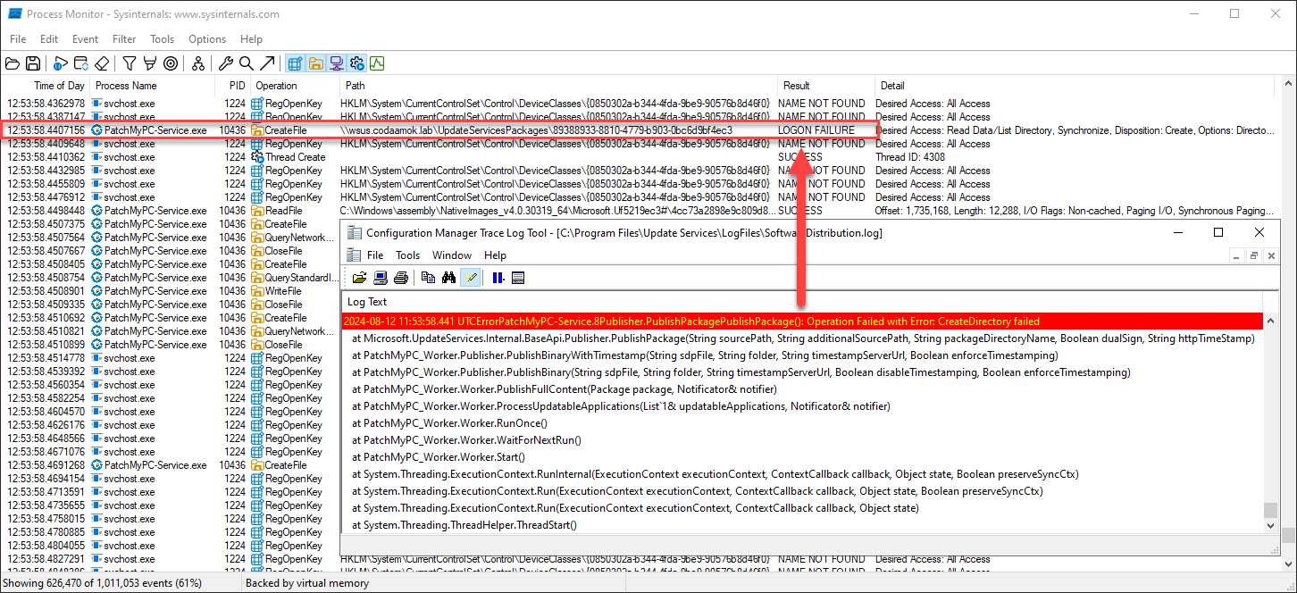Click Open on Server computer icon
Screen dimensions: 1297x593
point(381,278)
